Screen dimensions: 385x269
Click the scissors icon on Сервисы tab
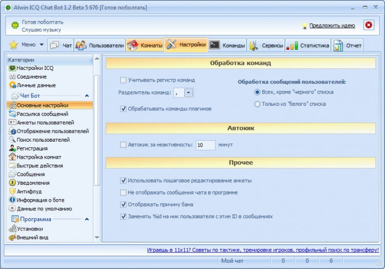[x=254, y=46]
